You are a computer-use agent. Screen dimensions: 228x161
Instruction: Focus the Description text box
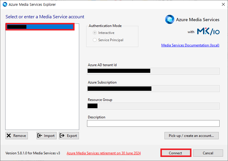pos(153,124)
